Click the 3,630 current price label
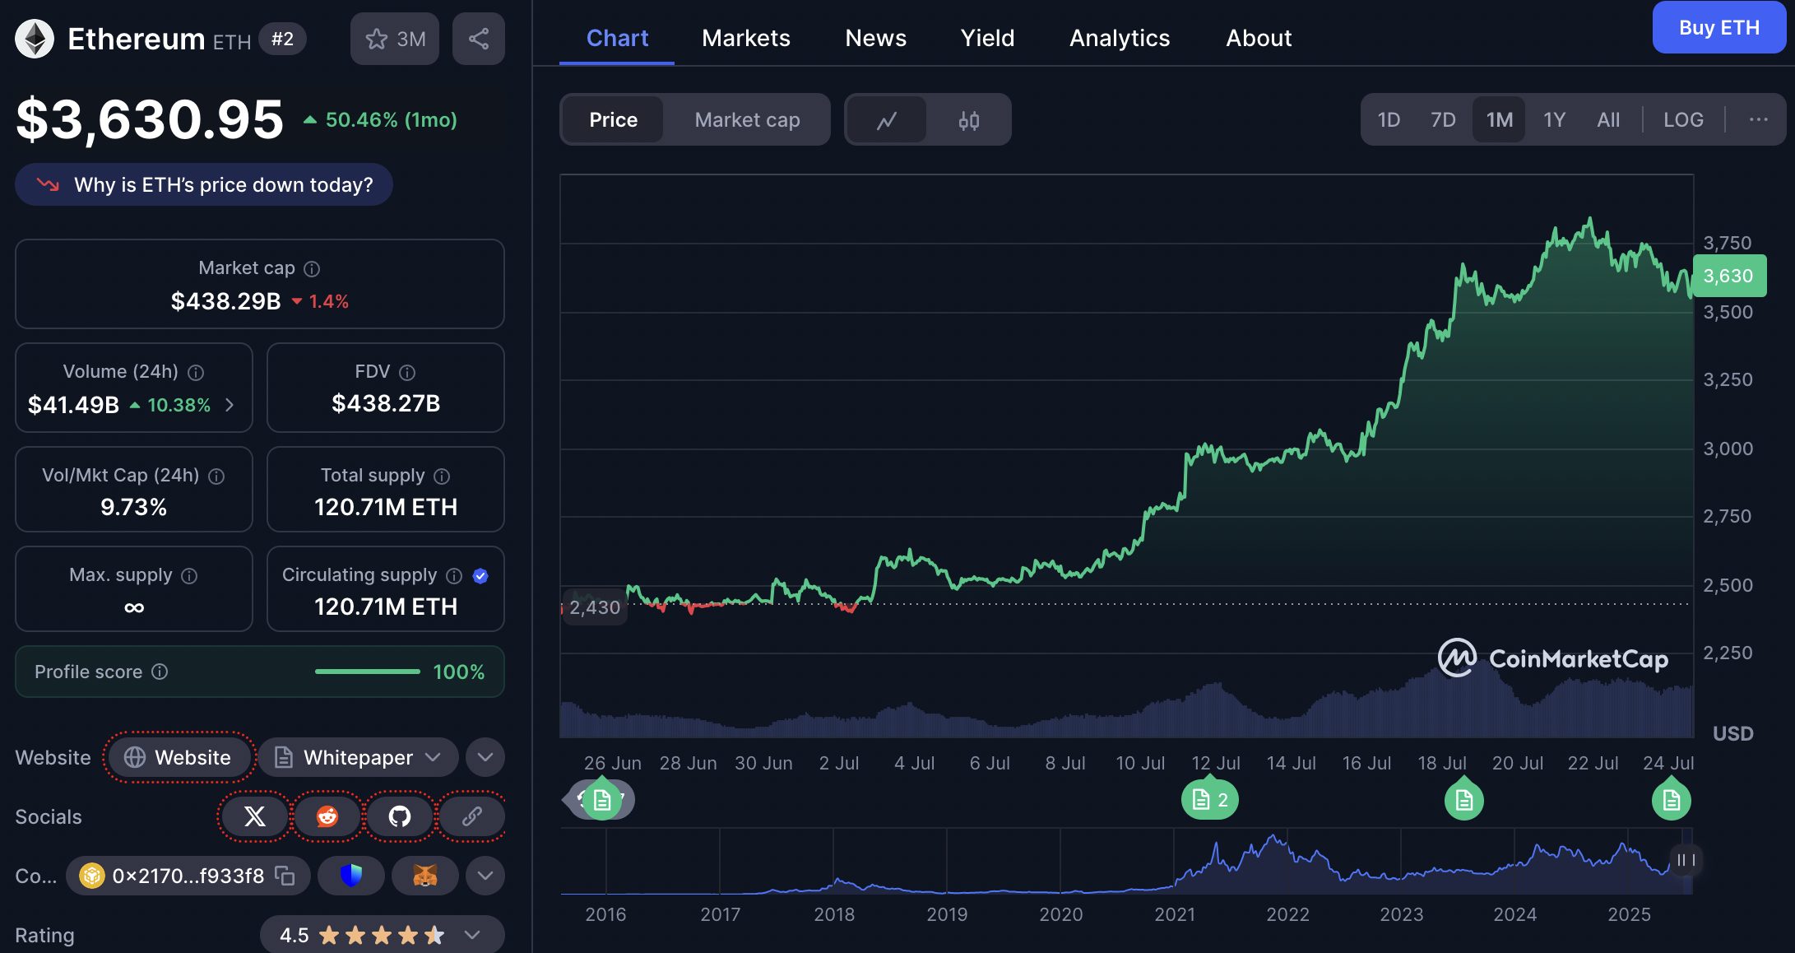The image size is (1795, 953). [1728, 276]
